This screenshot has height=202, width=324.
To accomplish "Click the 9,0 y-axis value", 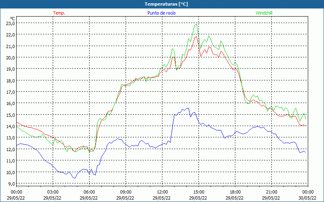I will click(12, 184).
